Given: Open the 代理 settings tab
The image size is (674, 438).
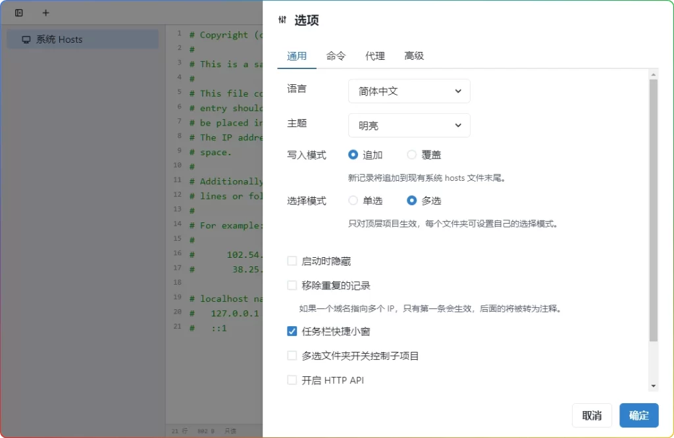Looking at the screenshot, I should [375, 56].
